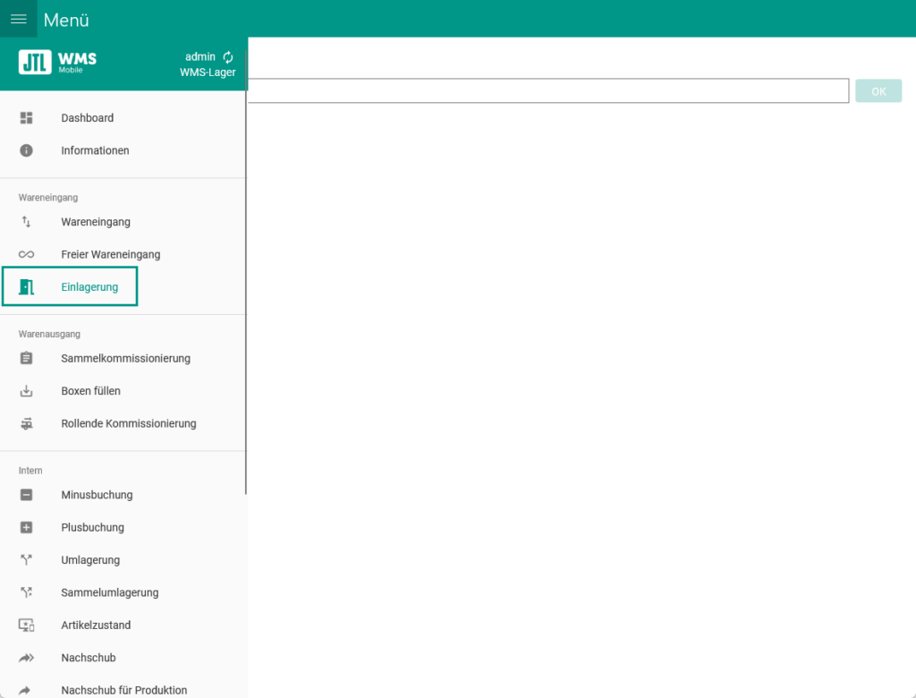Click the Rollende Kommissionierung cart icon
Screen dimensions: 916x698
pos(26,423)
